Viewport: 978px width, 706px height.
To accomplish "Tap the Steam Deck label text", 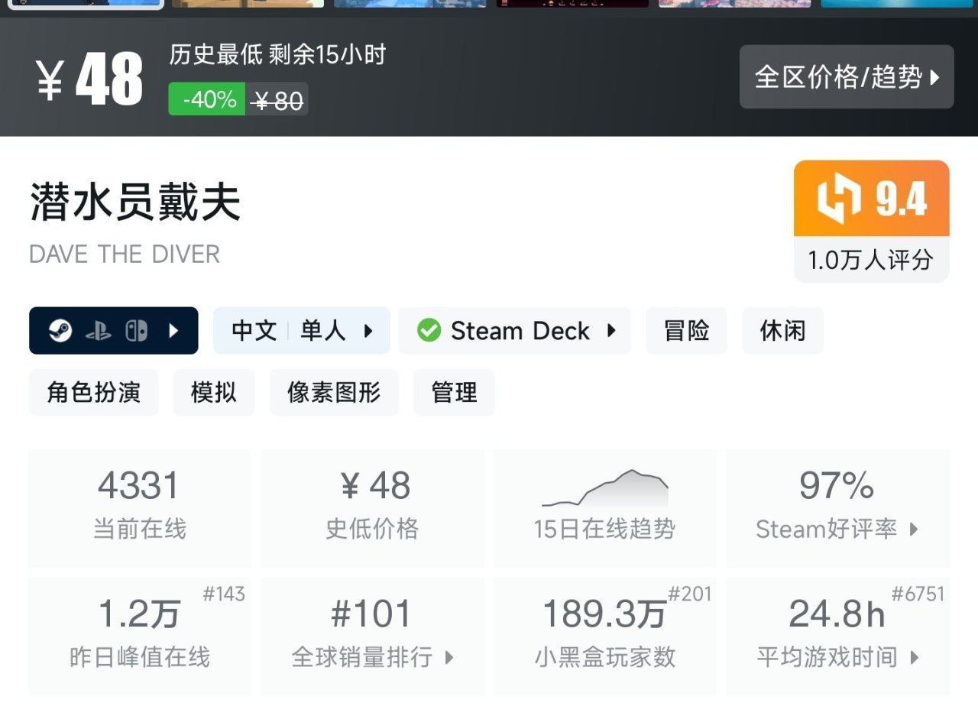I will [x=520, y=331].
